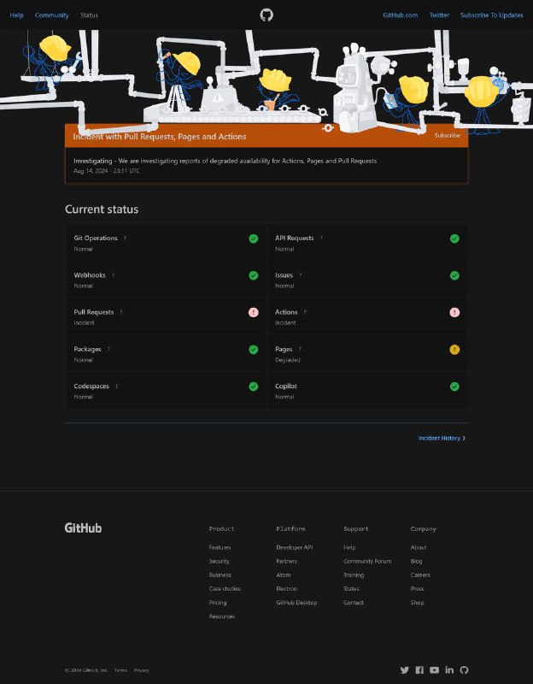Open Terms link at page bottom
Viewport: 533px width, 684px height.
click(120, 670)
